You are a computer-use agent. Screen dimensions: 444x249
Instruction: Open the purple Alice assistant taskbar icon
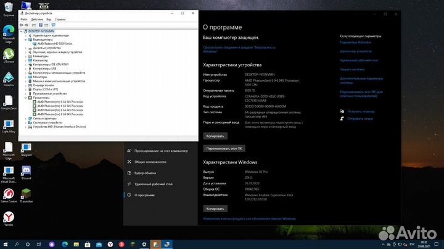click(x=52, y=244)
